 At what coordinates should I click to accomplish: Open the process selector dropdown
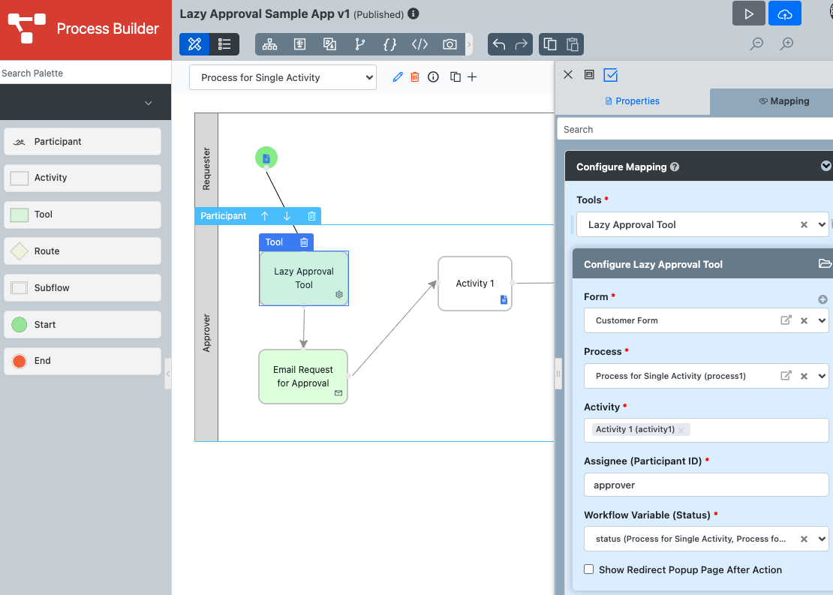click(283, 77)
